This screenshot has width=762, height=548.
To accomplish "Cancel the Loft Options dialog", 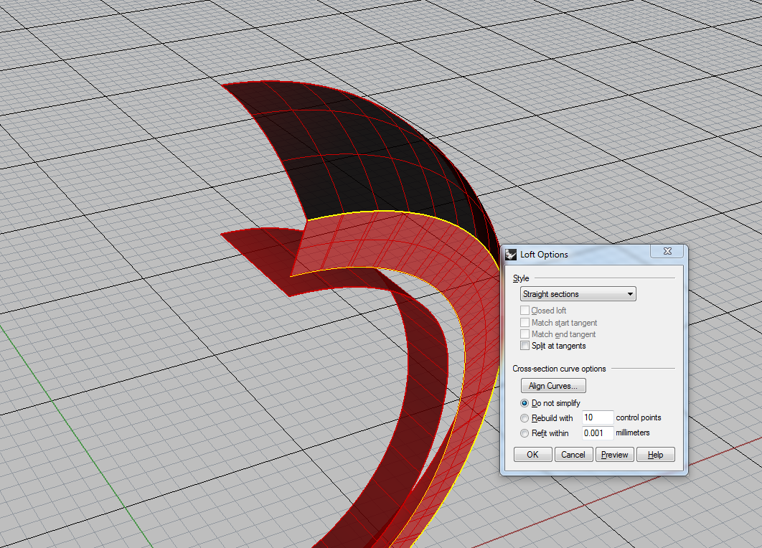I will (x=573, y=455).
